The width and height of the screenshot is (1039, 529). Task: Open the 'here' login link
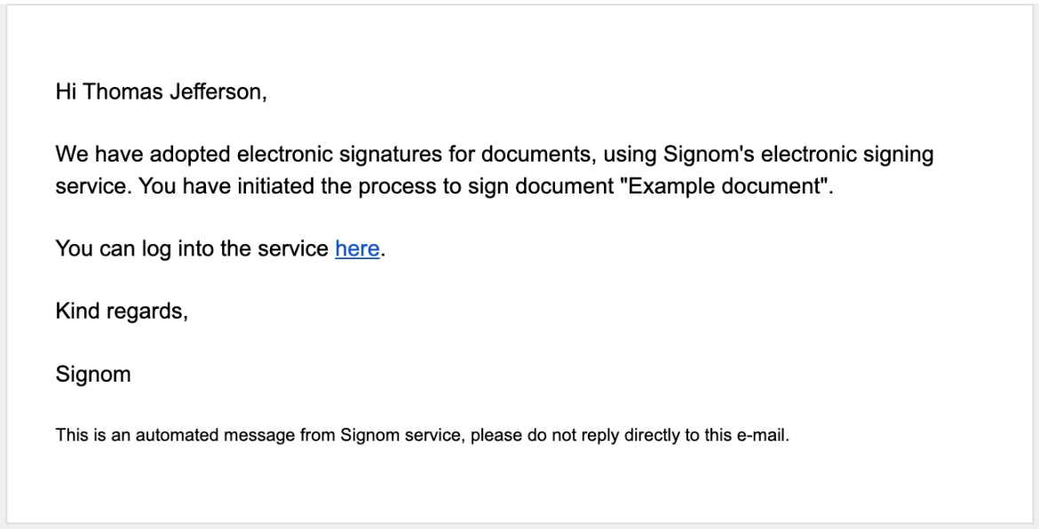tap(357, 249)
